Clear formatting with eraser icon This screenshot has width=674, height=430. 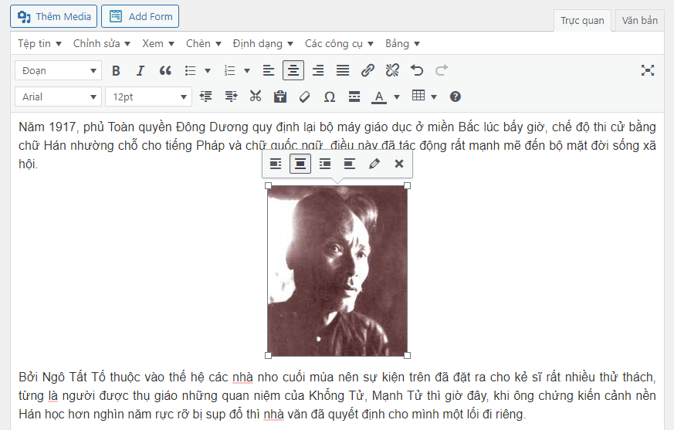[305, 96]
